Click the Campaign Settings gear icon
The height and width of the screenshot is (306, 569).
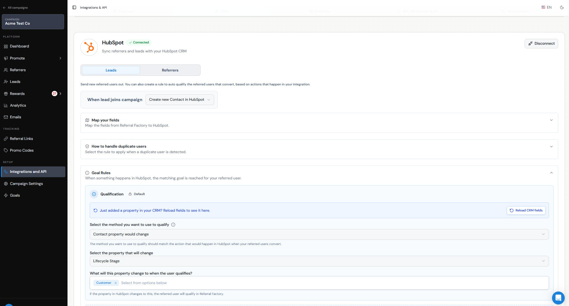pos(6,184)
